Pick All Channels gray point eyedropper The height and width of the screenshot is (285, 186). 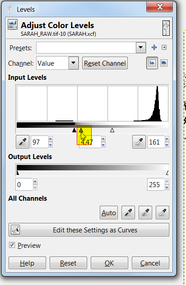pyautogui.click(x=145, y=213)
